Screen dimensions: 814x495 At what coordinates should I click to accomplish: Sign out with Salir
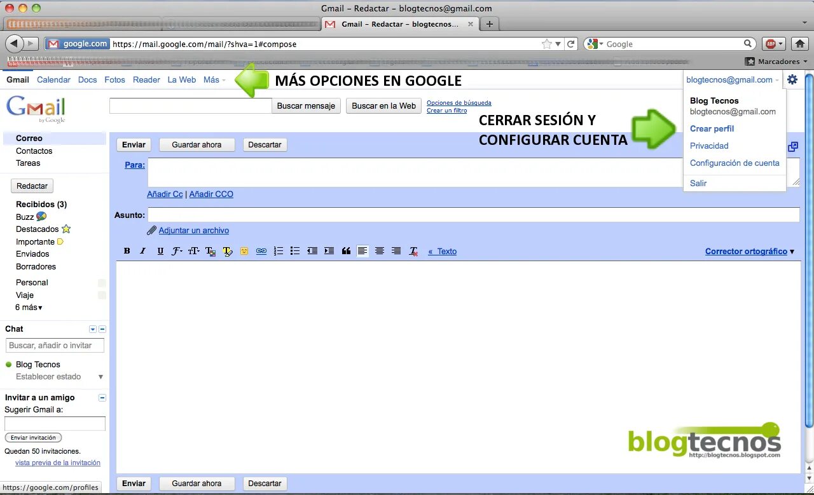698,183
